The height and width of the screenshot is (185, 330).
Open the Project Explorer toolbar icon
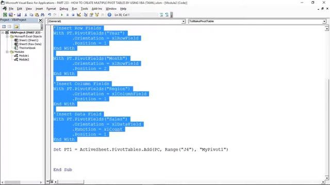click(86, 15)
